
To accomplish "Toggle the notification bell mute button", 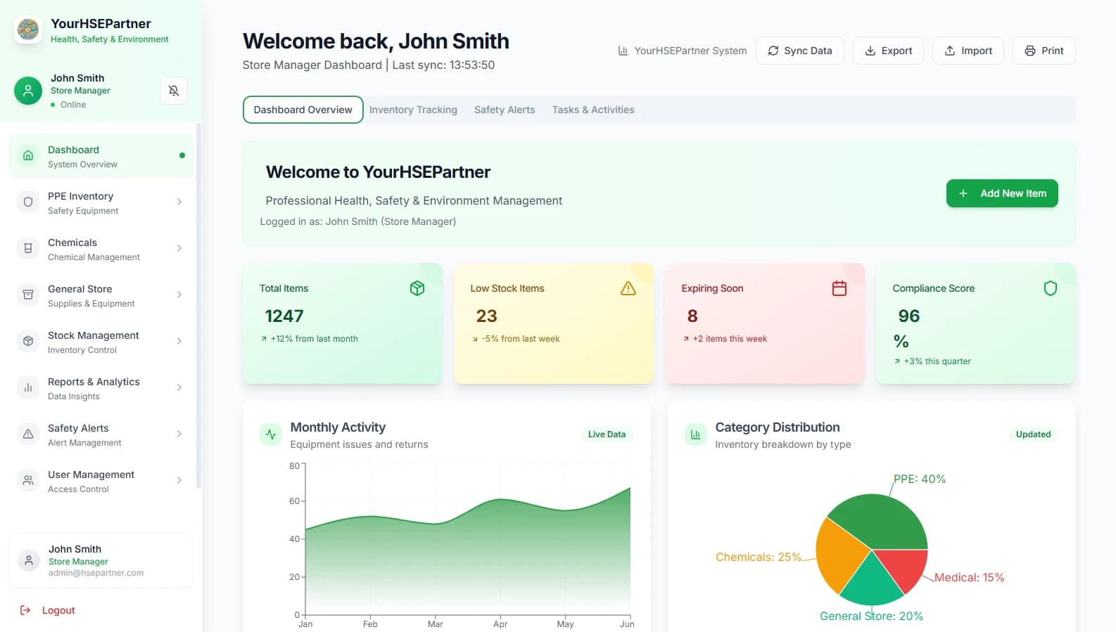I will pyautogui.click(x=174, y=91).
